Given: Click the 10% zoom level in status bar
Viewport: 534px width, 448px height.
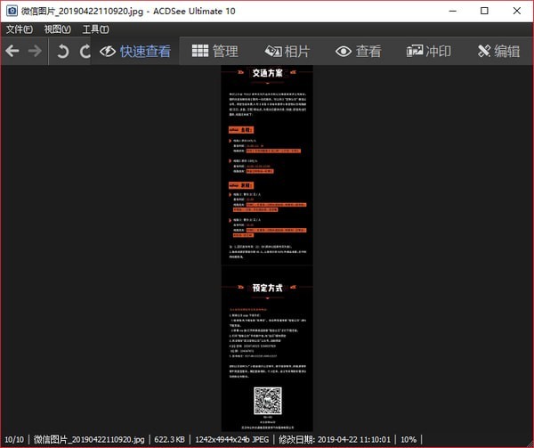Looking at the screenshot, I should tap(409, 439).
